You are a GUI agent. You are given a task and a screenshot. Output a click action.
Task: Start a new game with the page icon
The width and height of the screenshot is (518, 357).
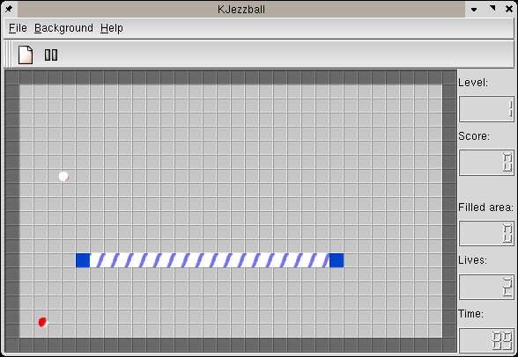coord(26,55)
